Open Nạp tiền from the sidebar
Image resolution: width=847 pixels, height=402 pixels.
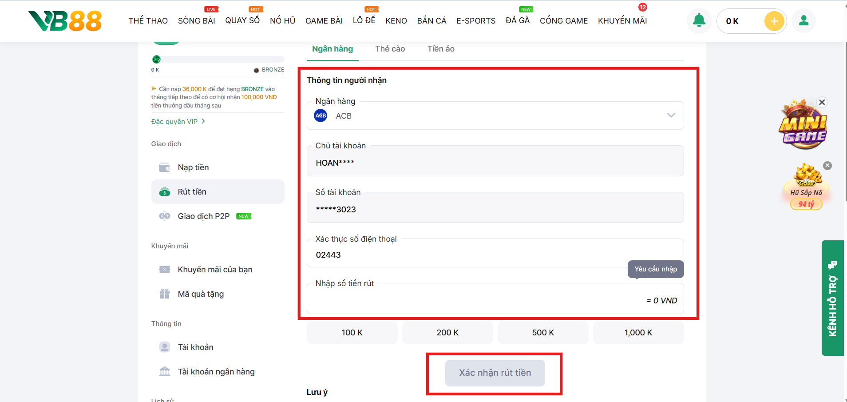point(193,167)
